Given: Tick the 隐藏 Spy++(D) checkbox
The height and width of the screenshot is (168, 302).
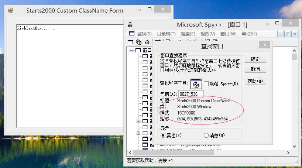Looking at the screenshot, I should point(206,83).
